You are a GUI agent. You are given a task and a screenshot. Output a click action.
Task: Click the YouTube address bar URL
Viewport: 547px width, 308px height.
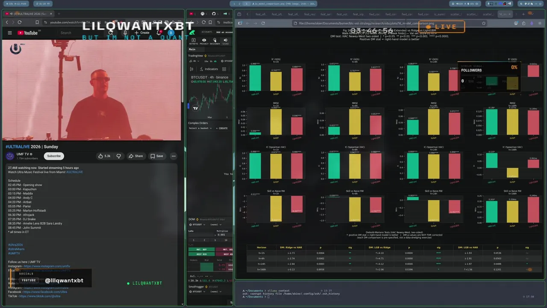click(x=71, y=22)
